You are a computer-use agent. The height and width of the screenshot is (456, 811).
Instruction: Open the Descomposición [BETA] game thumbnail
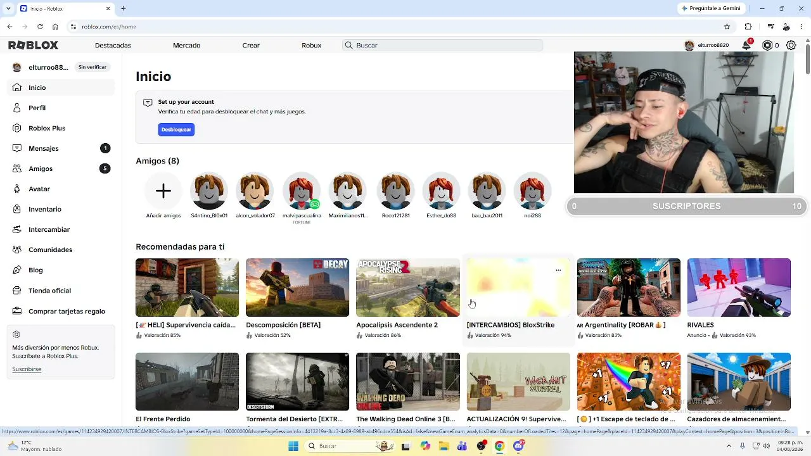(297, 288)
